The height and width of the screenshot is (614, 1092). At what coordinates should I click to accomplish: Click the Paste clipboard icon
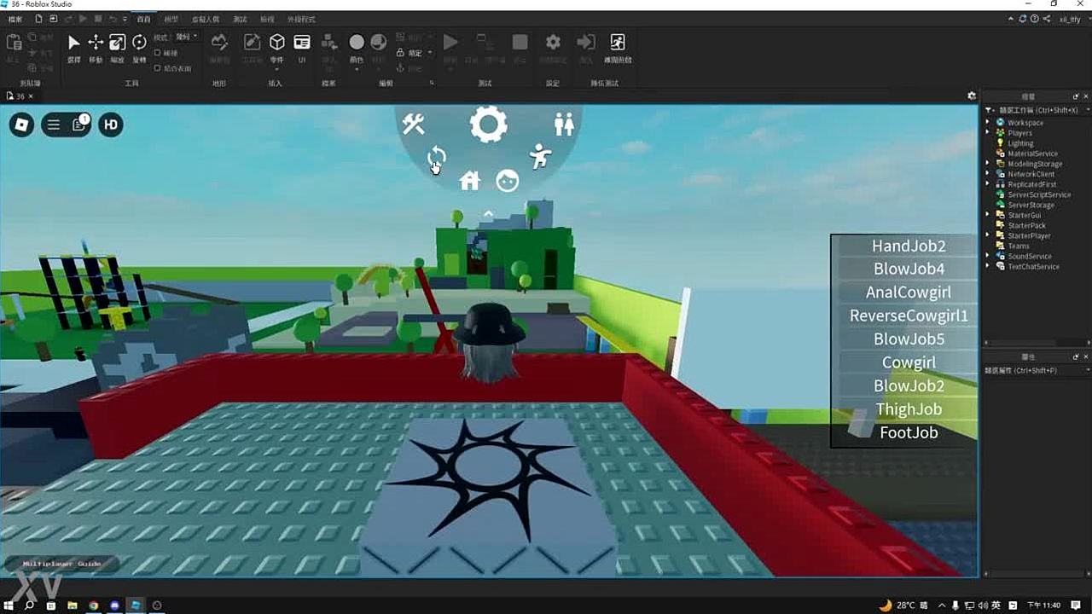coord(14,43)
